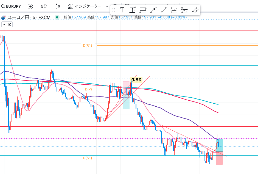This screenshot has width=258, height=174.
Task: Click the D(P) pivot level label
Action: 88,89
